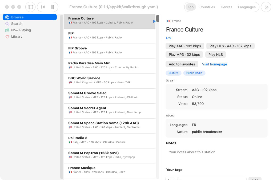Click the Library heart icon
Image resolution: width=273 pixels, height=180 pixels.
click(7, 37)
